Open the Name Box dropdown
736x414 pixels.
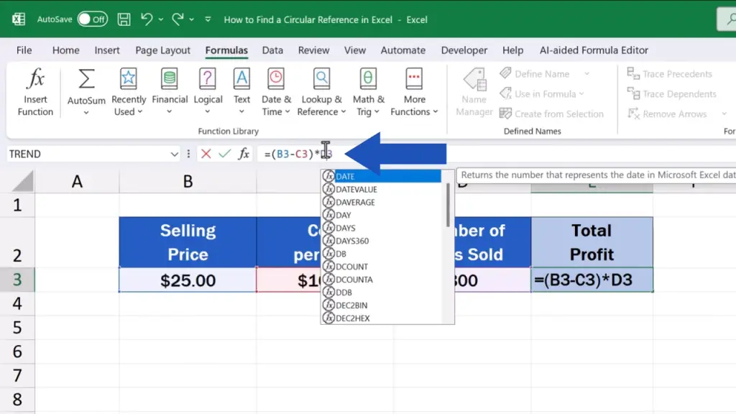174,154
